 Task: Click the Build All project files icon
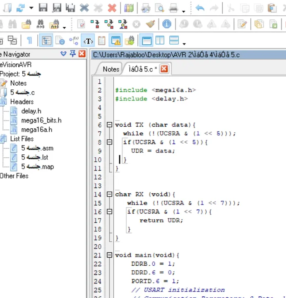(x=123, y=24)
